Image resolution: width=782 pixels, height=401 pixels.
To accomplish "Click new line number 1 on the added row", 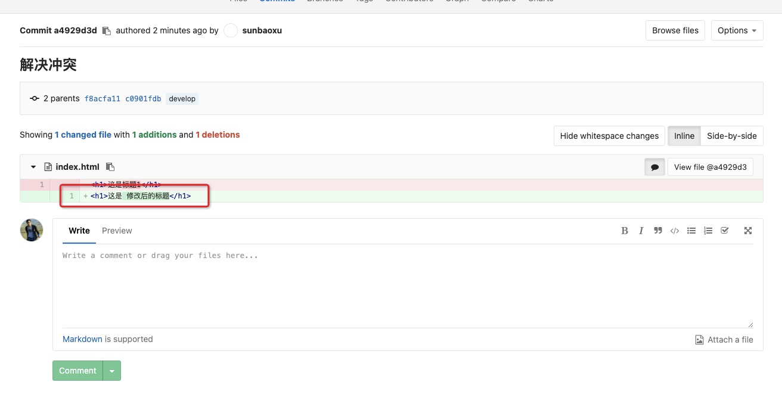I will coord(72,196).
